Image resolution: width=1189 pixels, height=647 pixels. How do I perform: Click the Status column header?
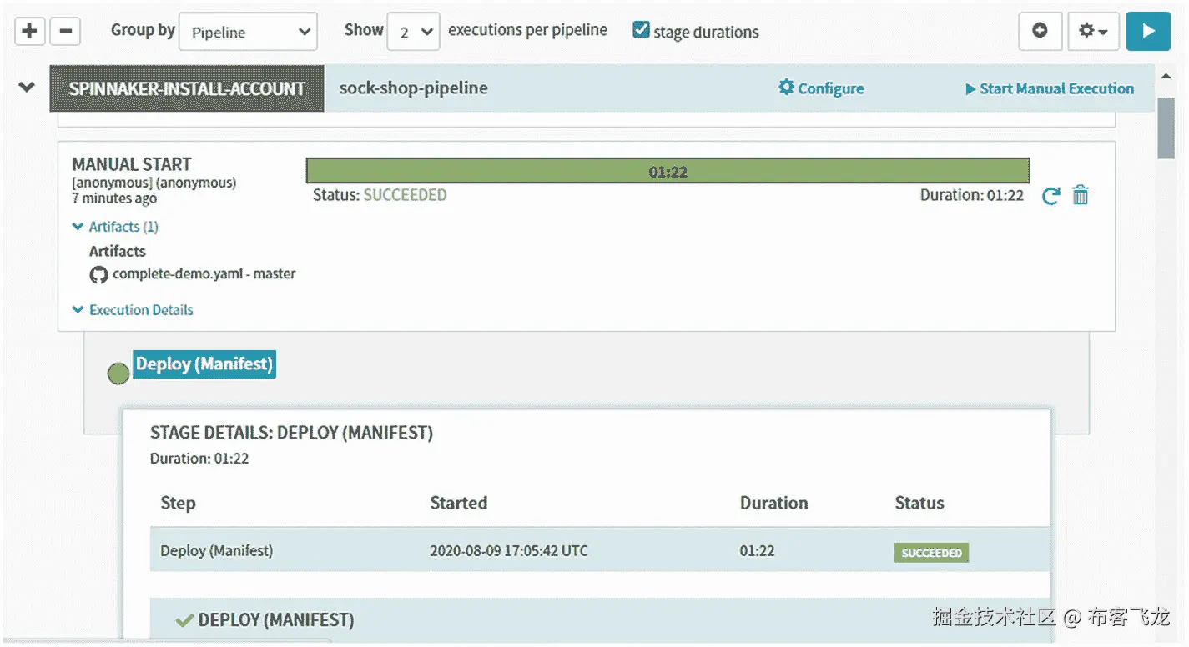click(919, 503)
